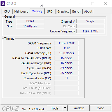
Task: Open the About tab
Action: [88, 11]
